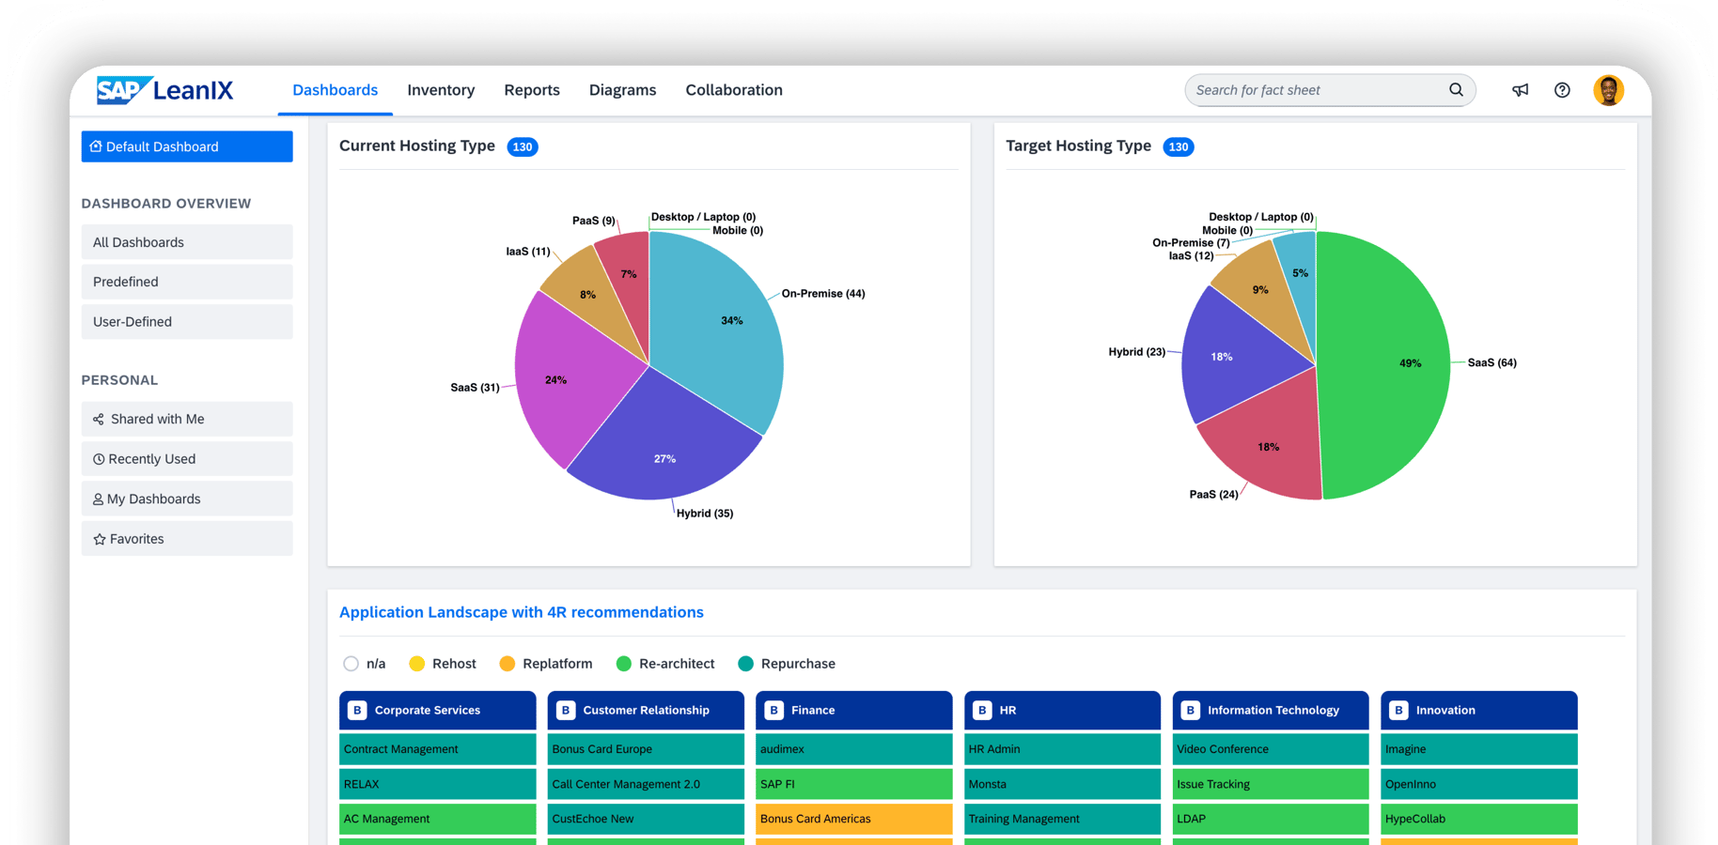Select Favorites in the sidebar
The height and width of the screenshot is (845, 1718).
(x=187, y=539)
